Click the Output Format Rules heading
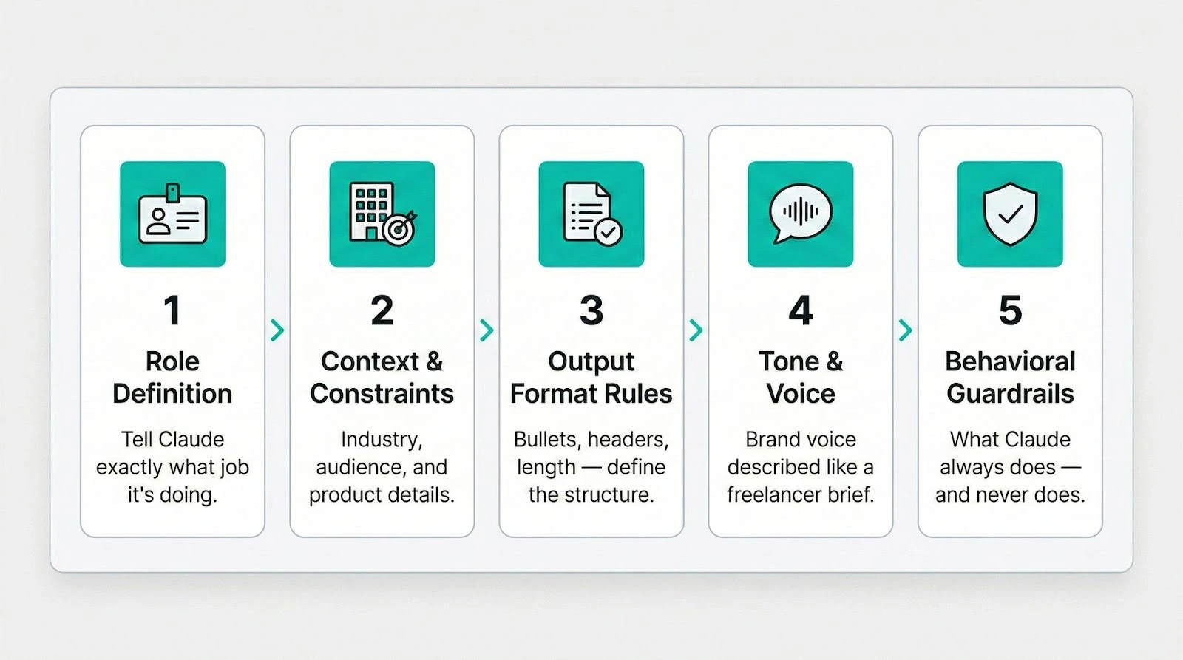 tap(591, 378)
